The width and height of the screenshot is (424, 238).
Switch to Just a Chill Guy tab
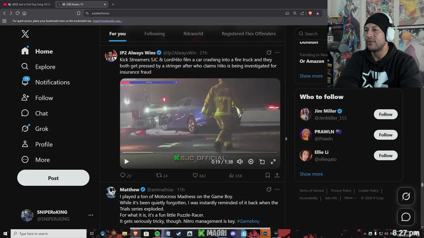27,4
